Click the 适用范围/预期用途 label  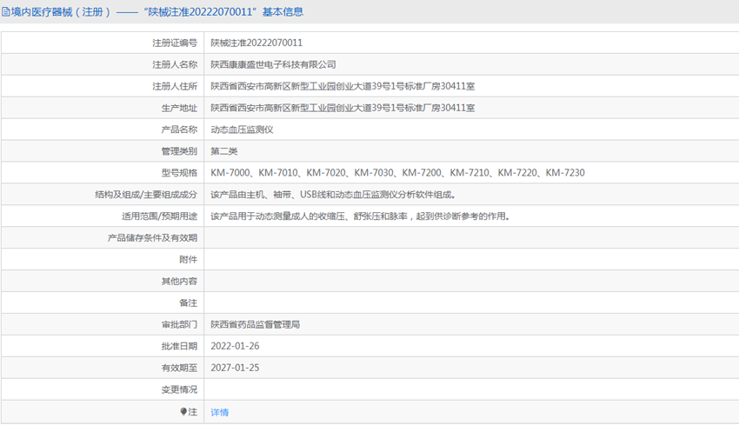[x=159, y=216]
